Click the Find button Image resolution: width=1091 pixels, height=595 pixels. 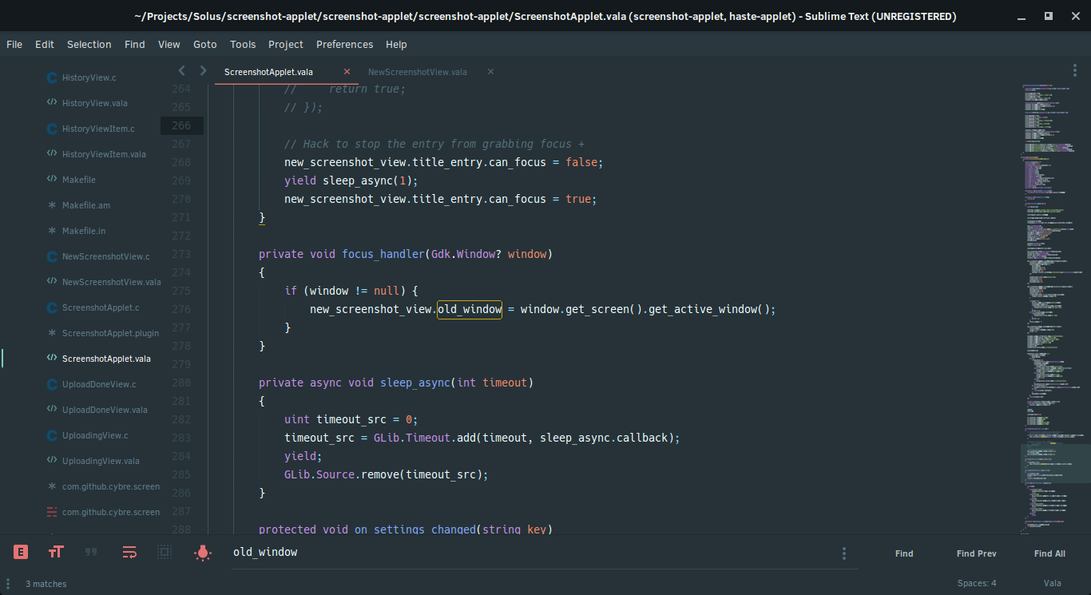pos(904,553)
